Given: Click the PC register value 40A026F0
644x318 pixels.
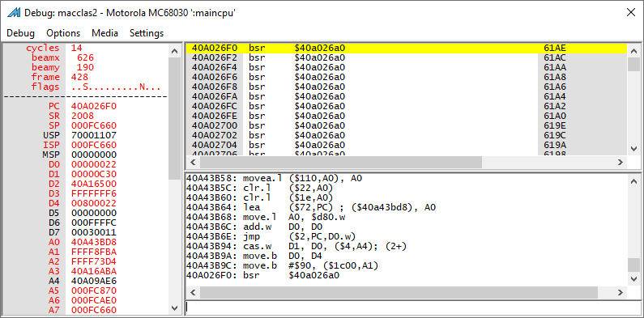Looking at the screenshot, I should click(x=94, y=106).
